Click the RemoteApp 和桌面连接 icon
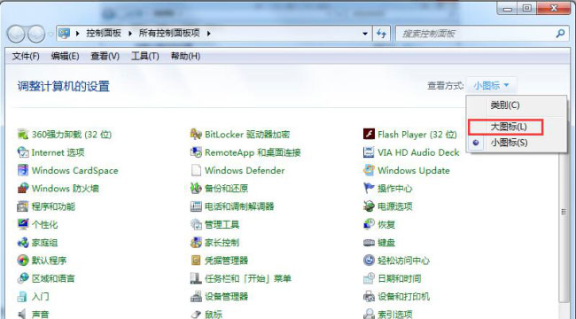The image size is (576, 319). pos(196,152)
